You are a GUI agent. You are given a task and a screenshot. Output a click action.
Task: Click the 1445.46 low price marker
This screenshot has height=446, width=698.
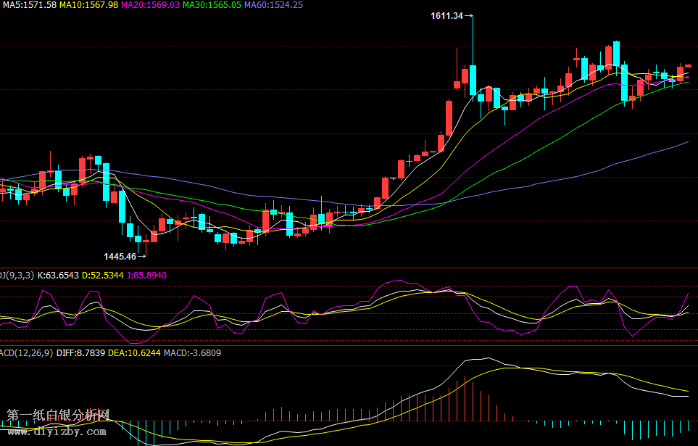[x=120, y=256]
